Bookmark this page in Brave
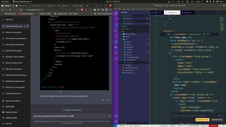 click(x=21, y=10)
